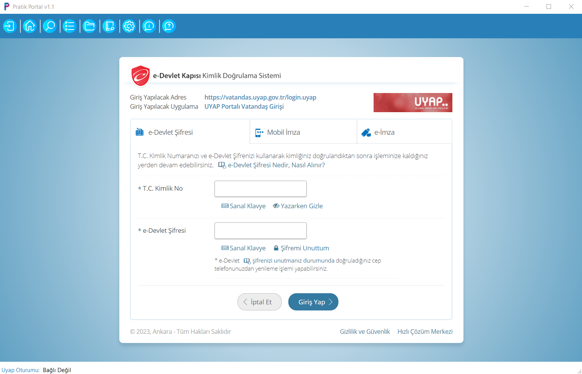Go to home via house icon
Image resolution: width=582 pixels, height=374 pixels.
coord(29,26)
